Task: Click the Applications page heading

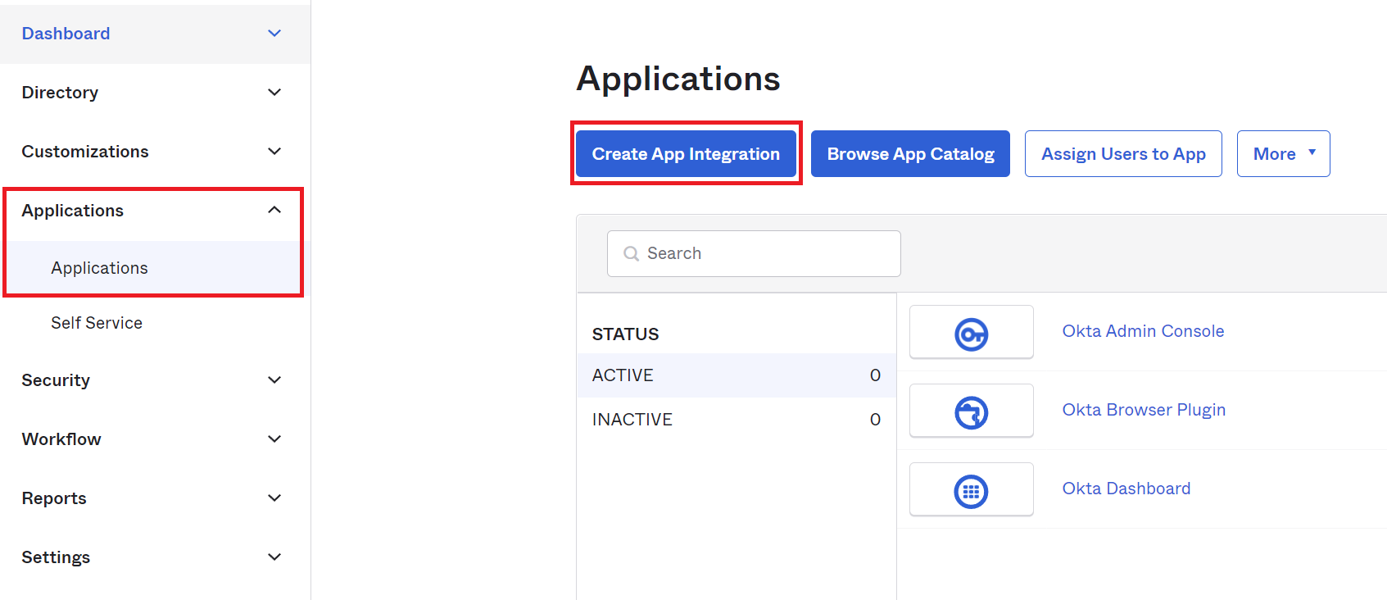Action: tap(678, 79)
